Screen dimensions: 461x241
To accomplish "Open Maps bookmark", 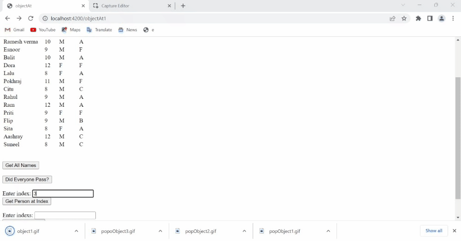I will (71, 30).
